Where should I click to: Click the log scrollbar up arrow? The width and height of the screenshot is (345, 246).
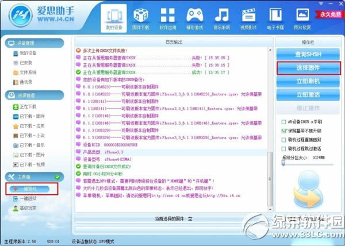point(270,50)
